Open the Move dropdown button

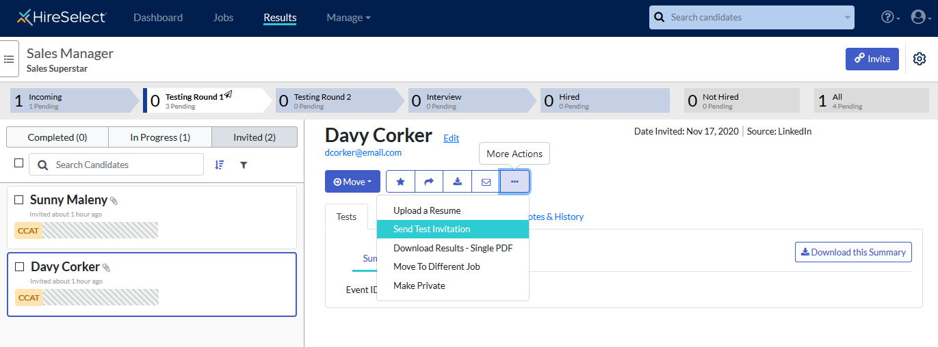352,182
